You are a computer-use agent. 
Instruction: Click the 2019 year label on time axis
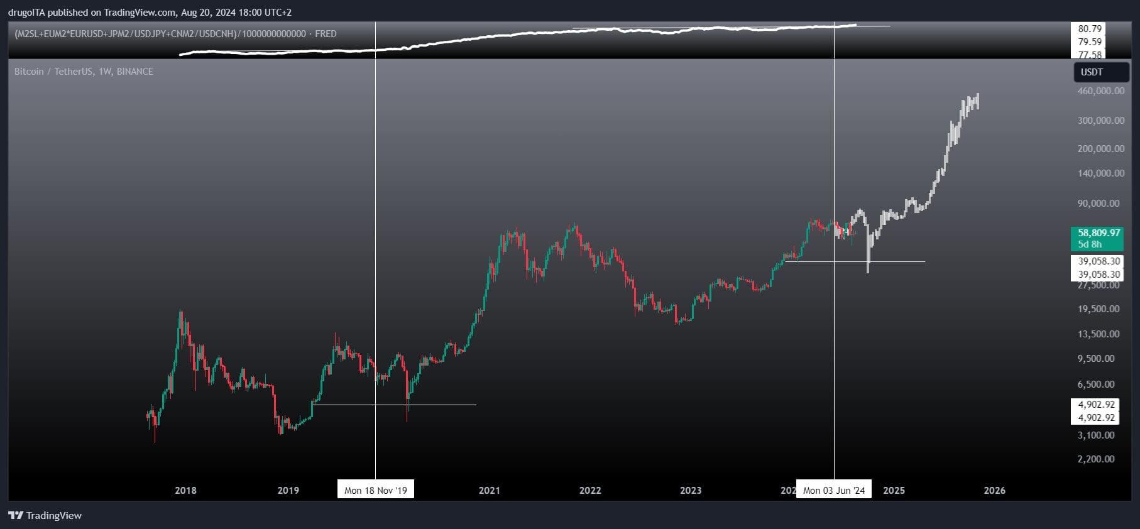(x=288, y=491)
